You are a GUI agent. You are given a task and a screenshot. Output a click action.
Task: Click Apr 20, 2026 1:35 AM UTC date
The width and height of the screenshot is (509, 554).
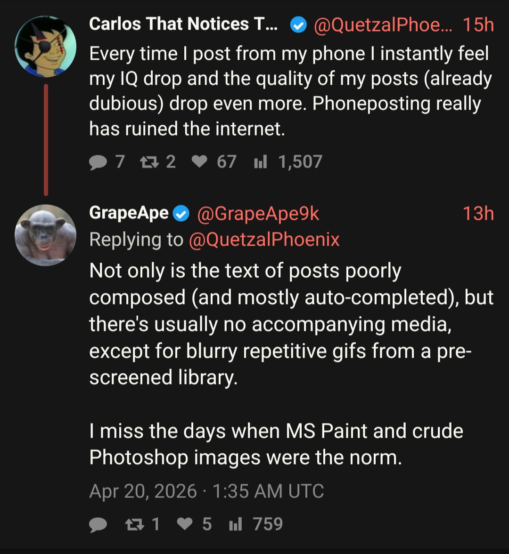[x=206, y=491]
